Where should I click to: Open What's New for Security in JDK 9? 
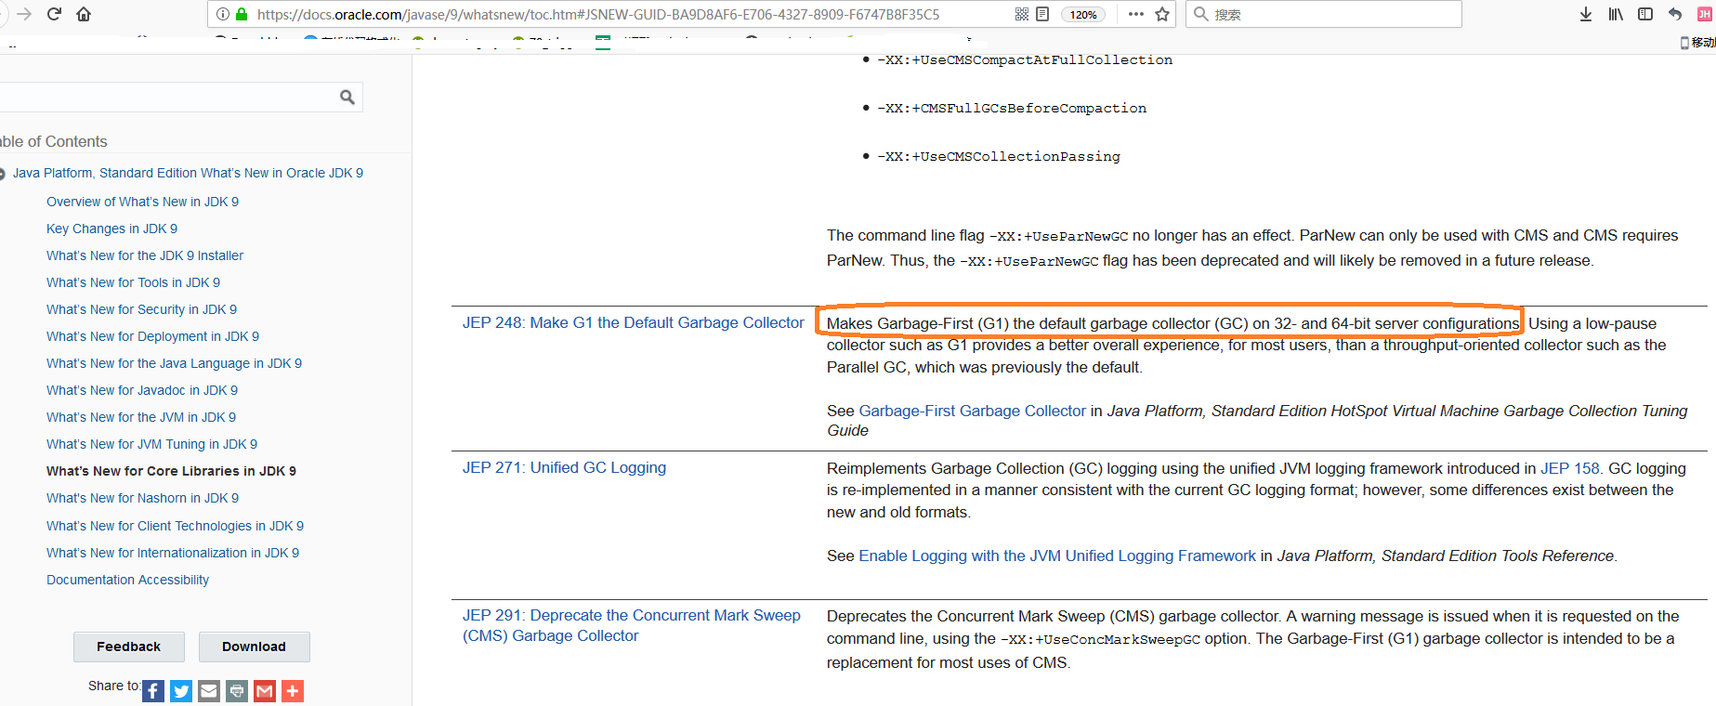click(141, 309)
